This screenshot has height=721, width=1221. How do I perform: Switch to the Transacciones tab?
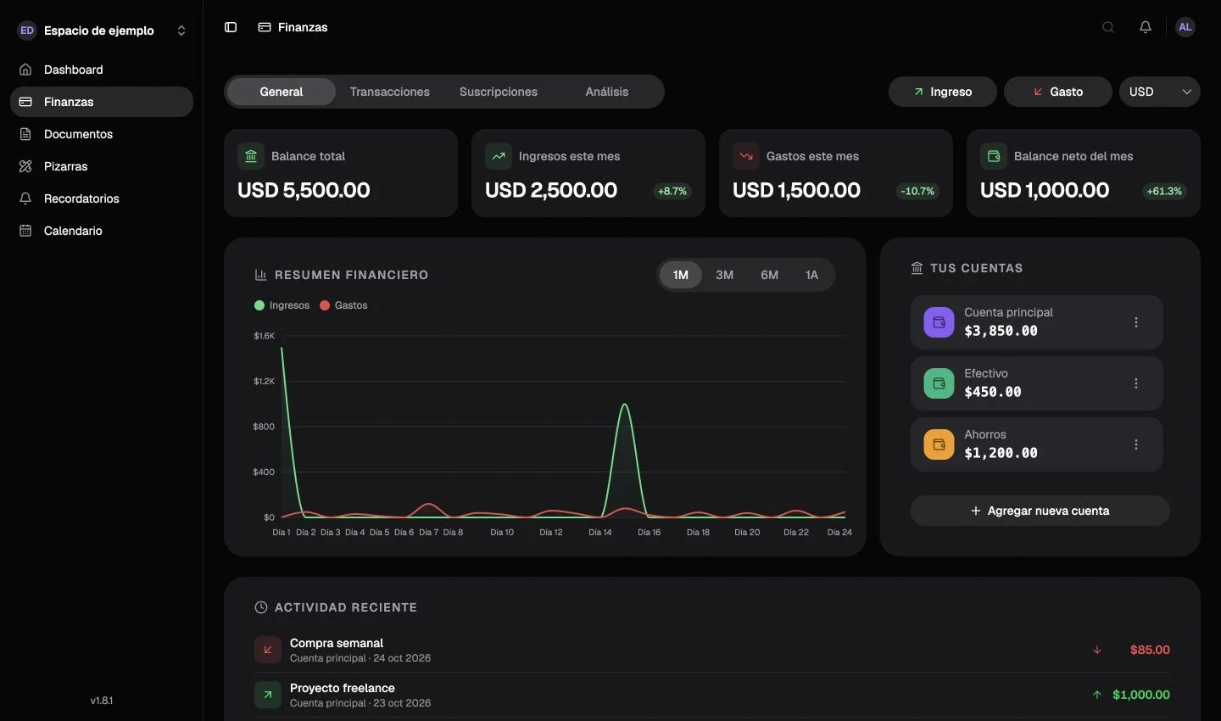(390, 92)
